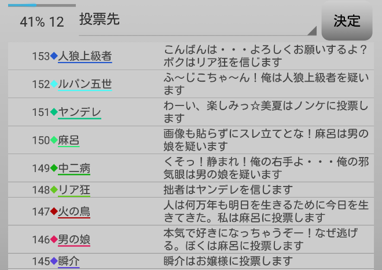Click the purple diamond beside 瞬介
This screenshot has height=270, width=382.
pos(54,261)
